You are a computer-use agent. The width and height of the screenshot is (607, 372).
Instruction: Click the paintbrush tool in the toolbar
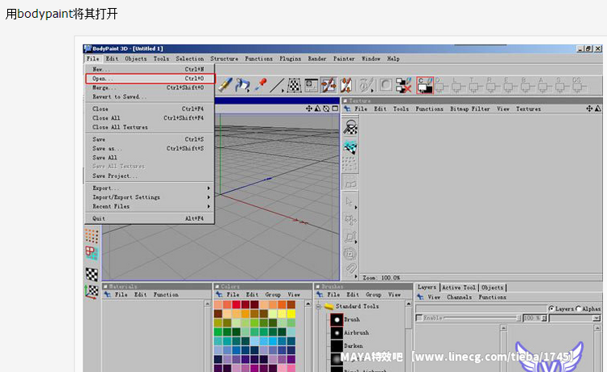click(x=225, y=84)
